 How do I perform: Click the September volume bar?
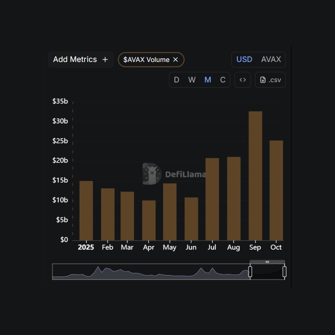pos(255,176)
